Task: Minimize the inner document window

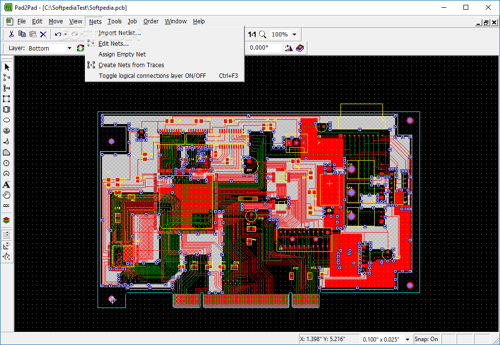Action: pos(479,22)
